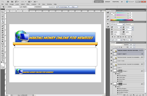
Task: Click the R slider in Color panel
Action: (x=122, y=13)
